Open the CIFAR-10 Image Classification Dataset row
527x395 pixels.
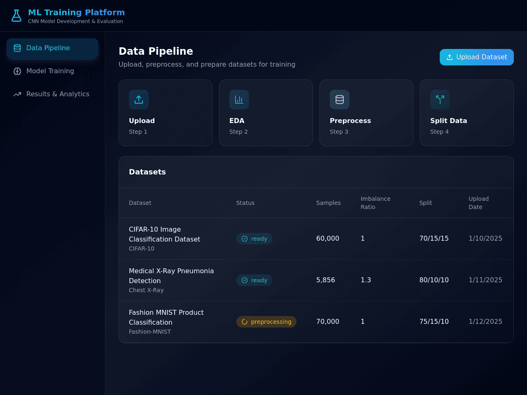(316, 239)
